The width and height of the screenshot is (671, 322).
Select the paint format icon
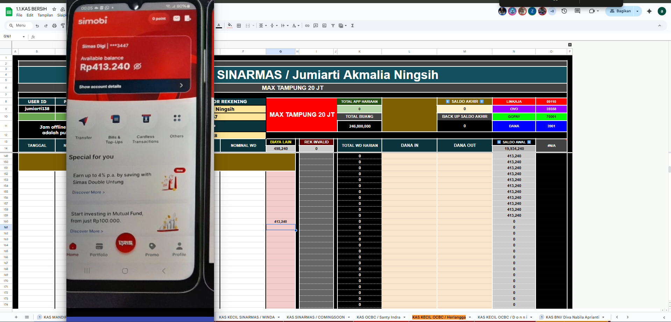click(63, 26)
